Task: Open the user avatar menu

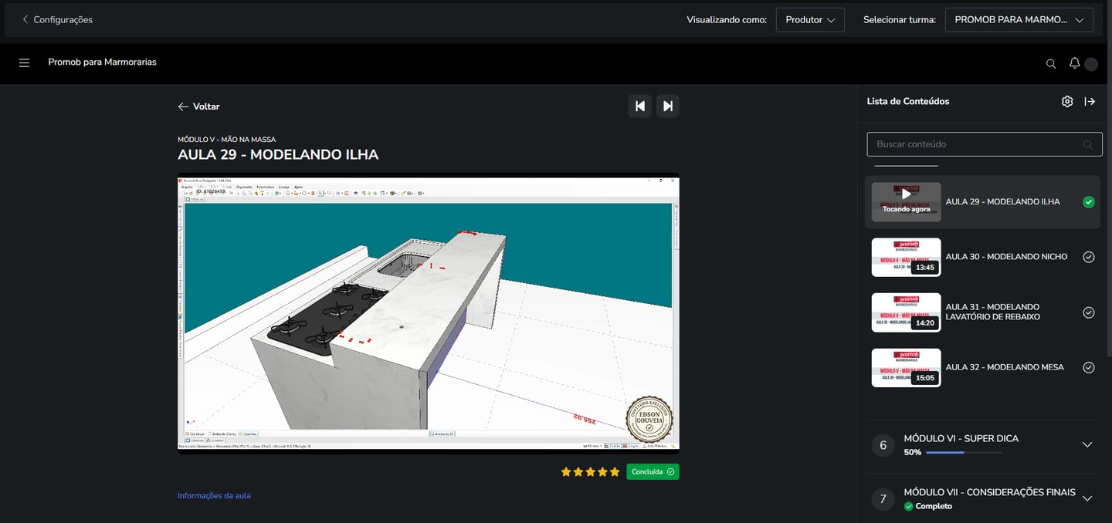Action: pyautogui.click(x=1091, y=64)
